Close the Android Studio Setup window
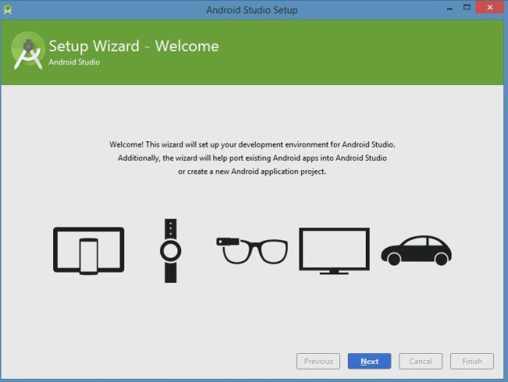508x382 pixels. tap(489, 7)
